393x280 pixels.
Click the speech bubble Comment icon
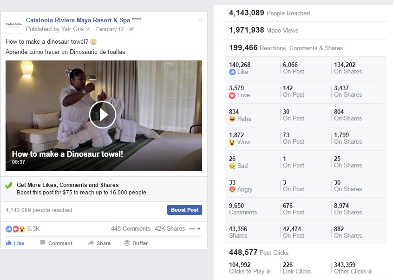pyautogui.click(x=43, y=243)
